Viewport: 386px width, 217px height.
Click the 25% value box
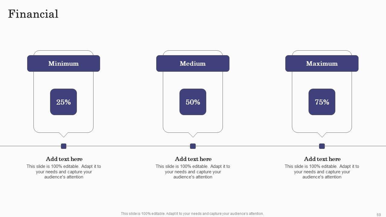click(63, 102)
